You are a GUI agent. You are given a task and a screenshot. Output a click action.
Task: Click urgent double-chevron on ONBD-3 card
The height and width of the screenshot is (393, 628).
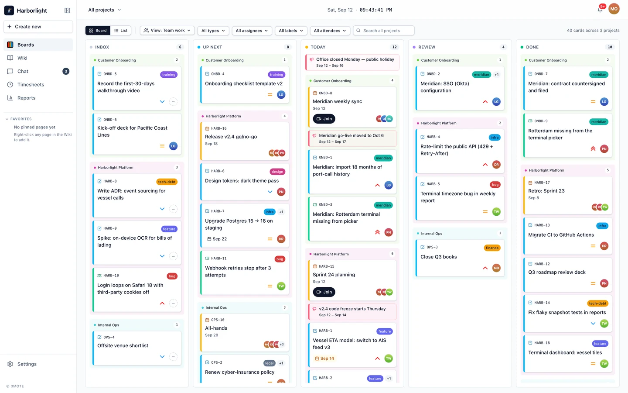pos(377,232)
